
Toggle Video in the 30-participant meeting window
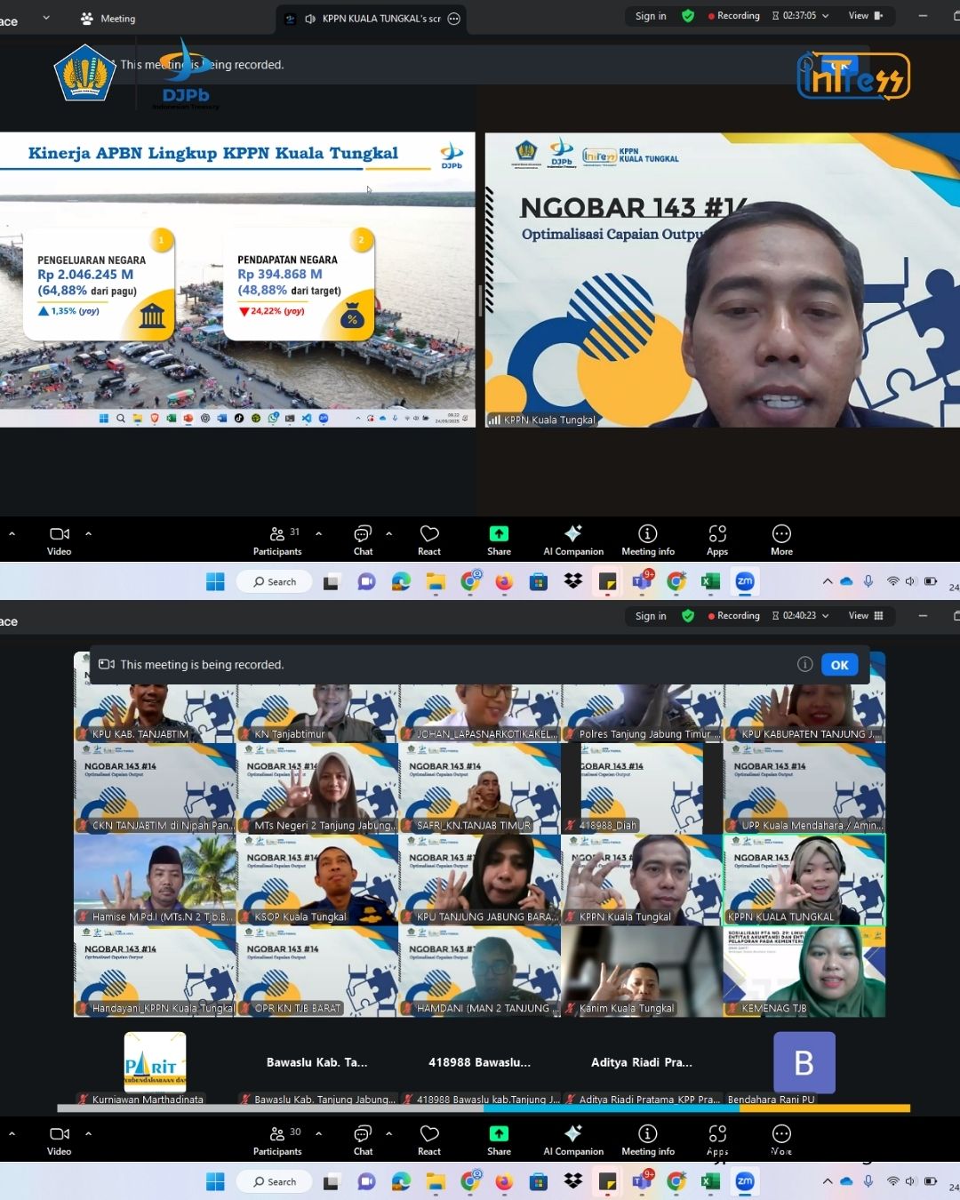tap(60, 1140)
